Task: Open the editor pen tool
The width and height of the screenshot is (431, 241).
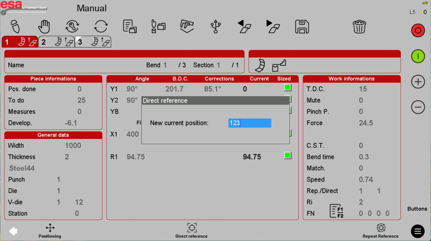Action: click(15, 27)
